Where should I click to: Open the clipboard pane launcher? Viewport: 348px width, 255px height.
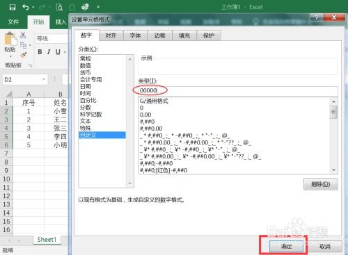pos(31,65)
